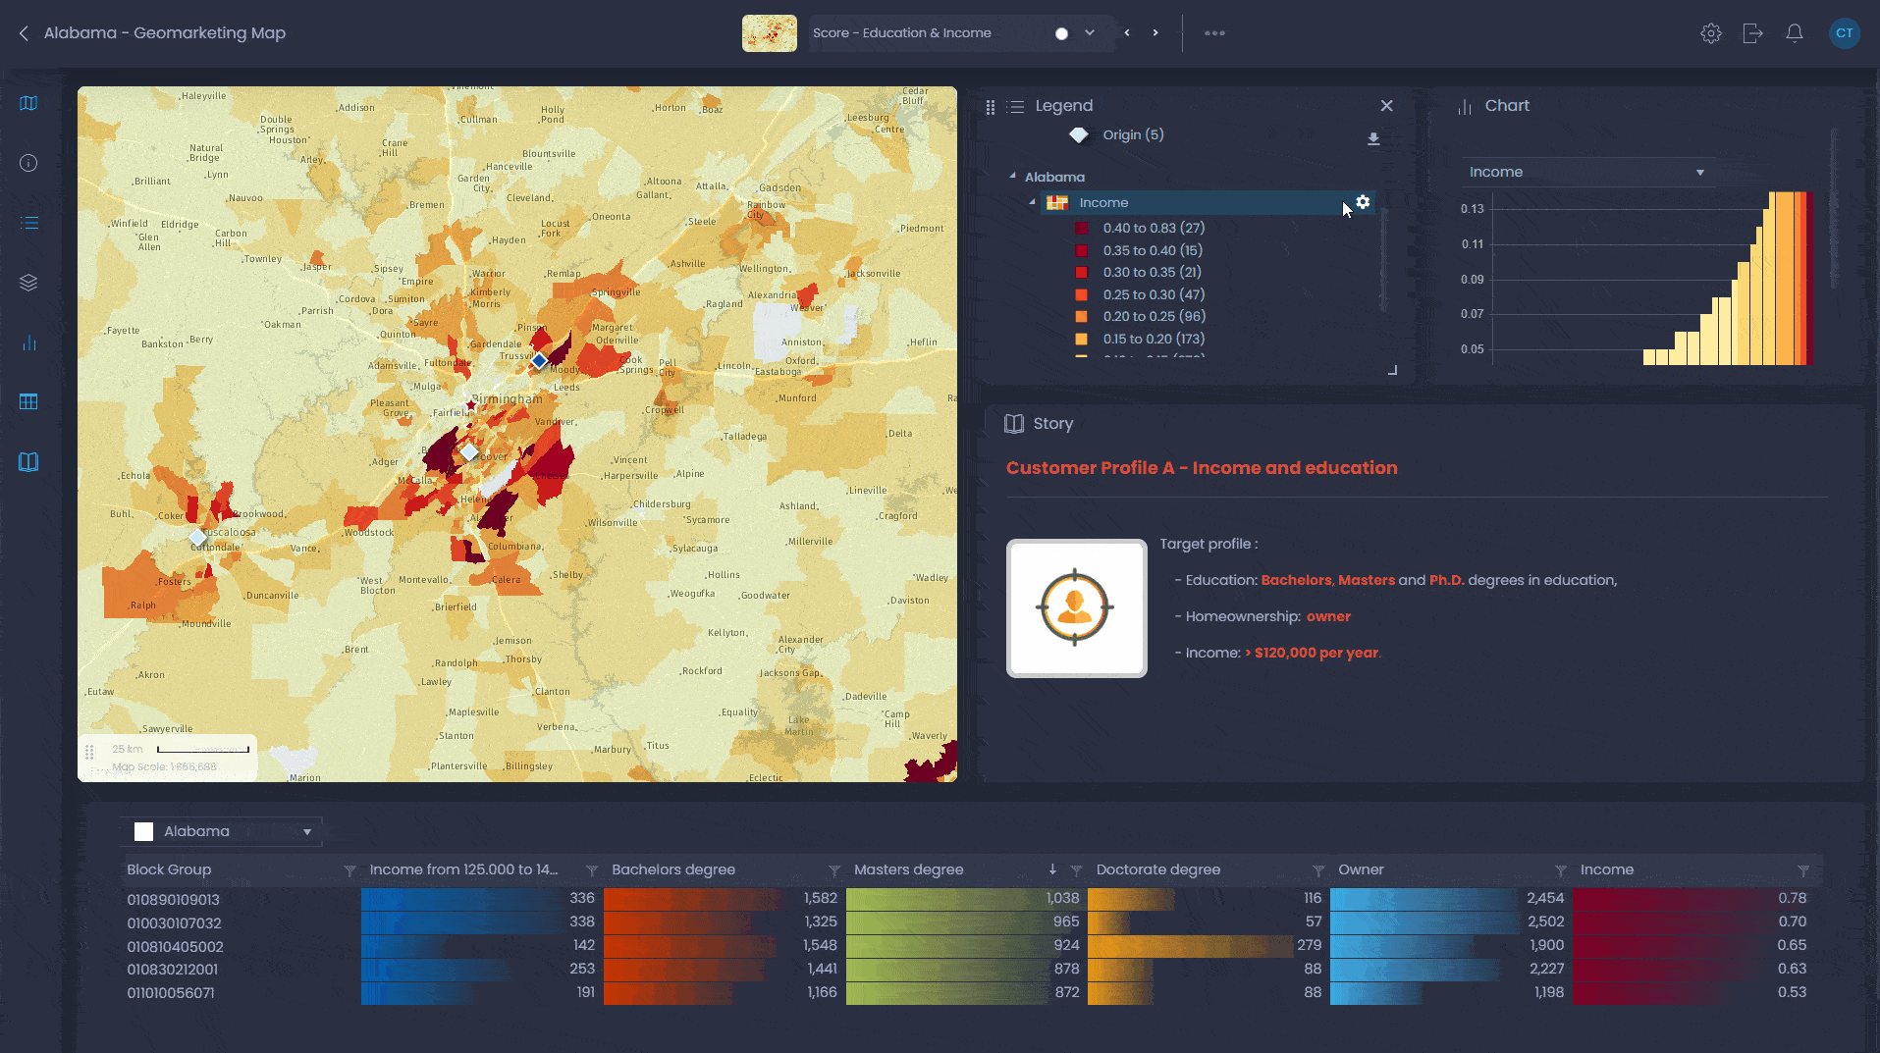Click the Chart panel bar icon
Viewport: 1880px width, 1053px height.
point(1465,107)
